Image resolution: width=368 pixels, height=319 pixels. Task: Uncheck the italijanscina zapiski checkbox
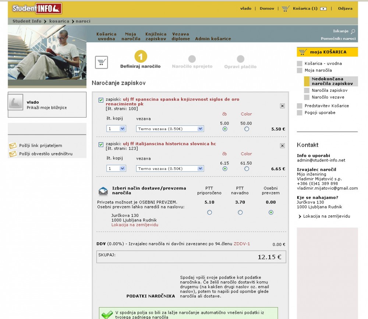click(x=101, y=145)
